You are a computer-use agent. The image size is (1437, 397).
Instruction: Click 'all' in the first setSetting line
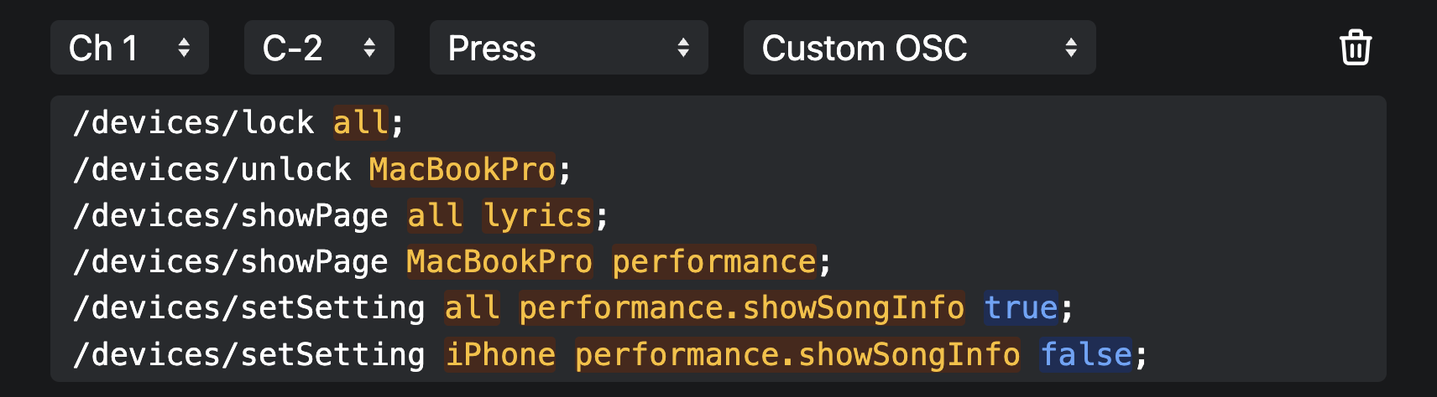(472, 308)
